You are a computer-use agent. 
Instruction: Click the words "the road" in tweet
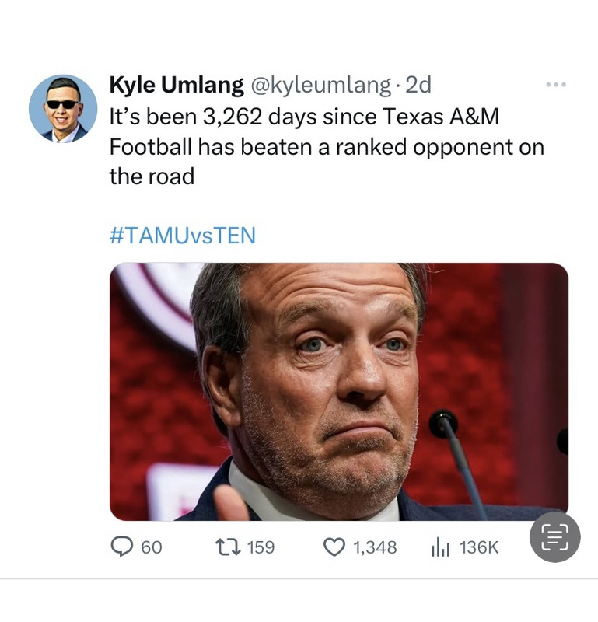coord(152,176)
